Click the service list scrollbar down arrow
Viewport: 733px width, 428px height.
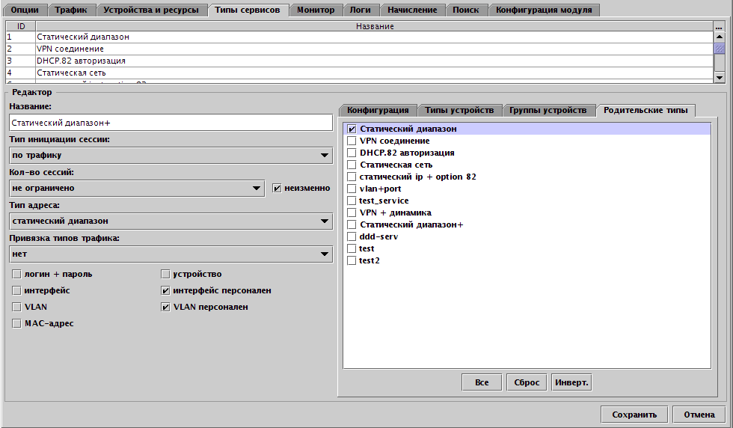720,77
